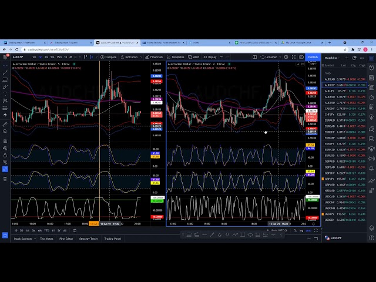Select the trend line drawing tool
The width and height of the screenshot is (376, 282).
point(5,72)
